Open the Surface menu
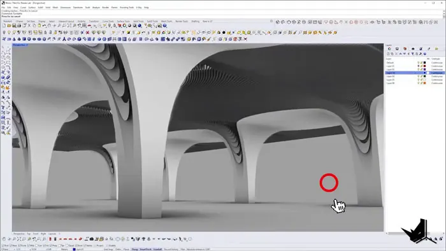 pyautogui.click(x=32, y=8)
